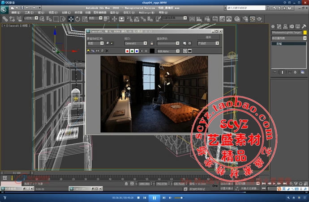Toggle Percent Snap in main toolbar
The image size is (309, 202).
pos(143,19)
